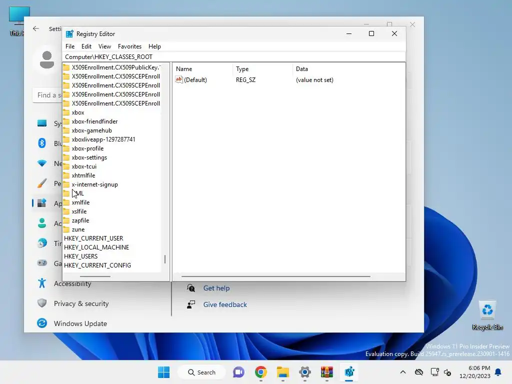Click the folder icon beside xslfile
512x384 pixels.
tap(66, 211)
